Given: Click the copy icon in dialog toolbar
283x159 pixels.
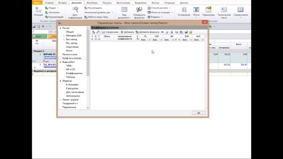Looking at the screenshot, I should [x=176, y=32].
